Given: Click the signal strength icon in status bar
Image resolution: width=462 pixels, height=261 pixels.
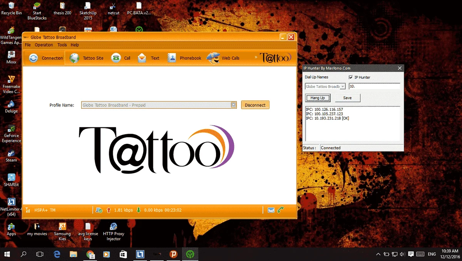Looking at the screenshot, I should (x=28, y=210).
